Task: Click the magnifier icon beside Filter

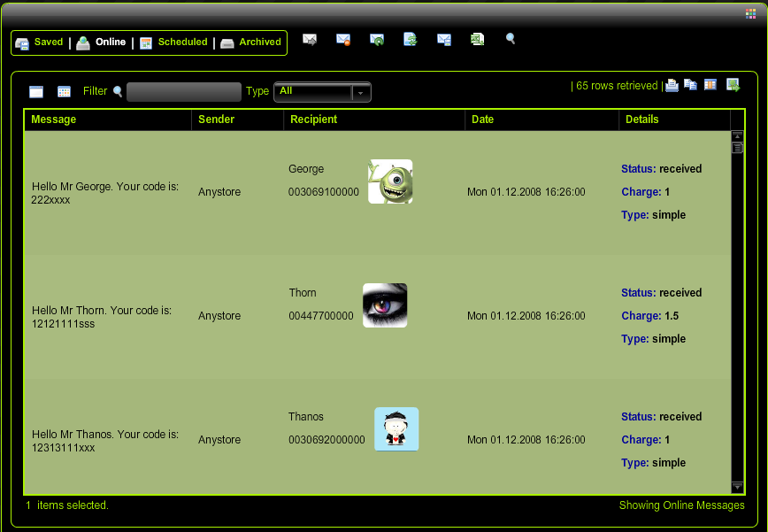Action: (118, 91)
